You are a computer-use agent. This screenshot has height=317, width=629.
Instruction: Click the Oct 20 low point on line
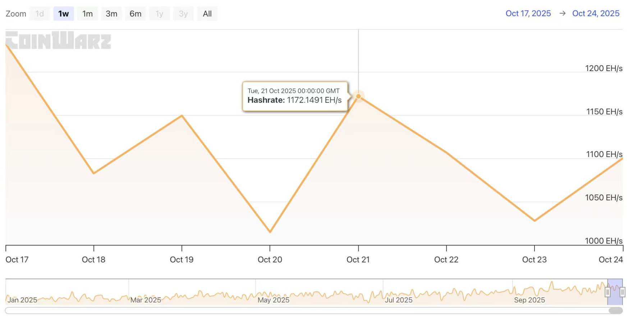point(270,232)
